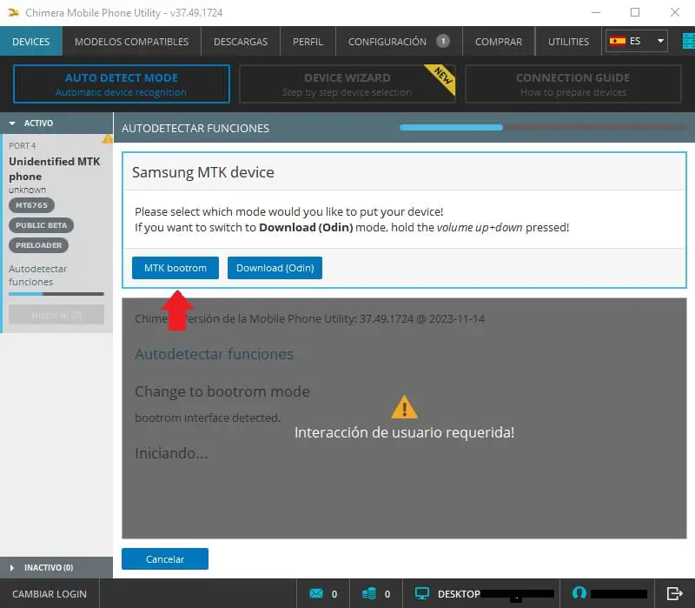695x608 pixels.
Task: Click the messages envelope icon in status bar
Action: 315,593
